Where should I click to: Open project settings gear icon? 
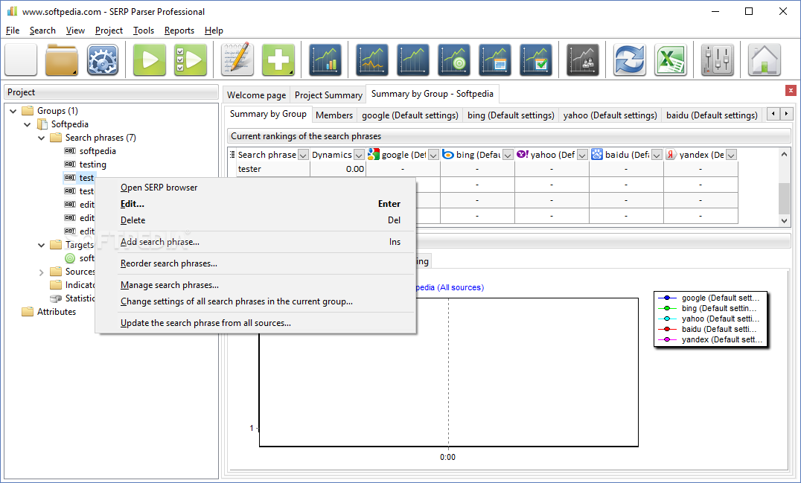point(102,60)
